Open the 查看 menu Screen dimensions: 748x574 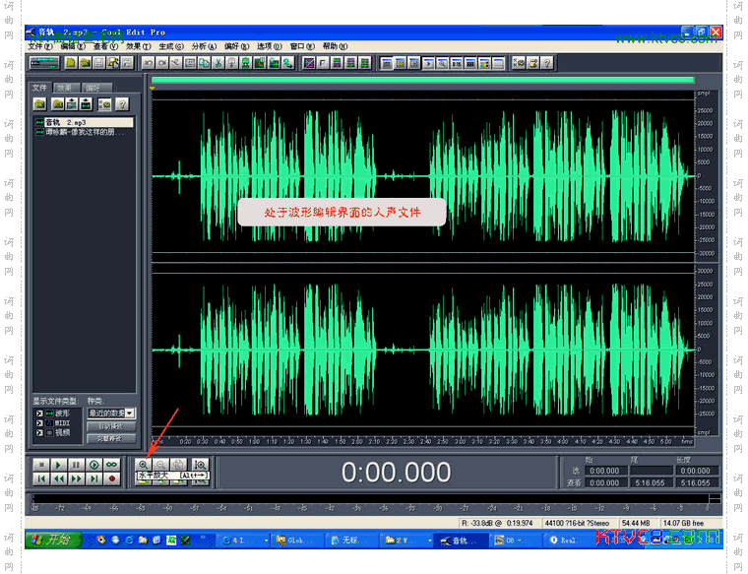tap(105, 46)
